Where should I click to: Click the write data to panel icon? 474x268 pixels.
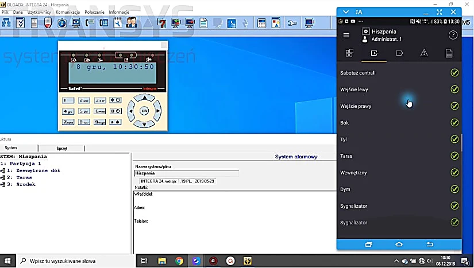coord(190,23)
